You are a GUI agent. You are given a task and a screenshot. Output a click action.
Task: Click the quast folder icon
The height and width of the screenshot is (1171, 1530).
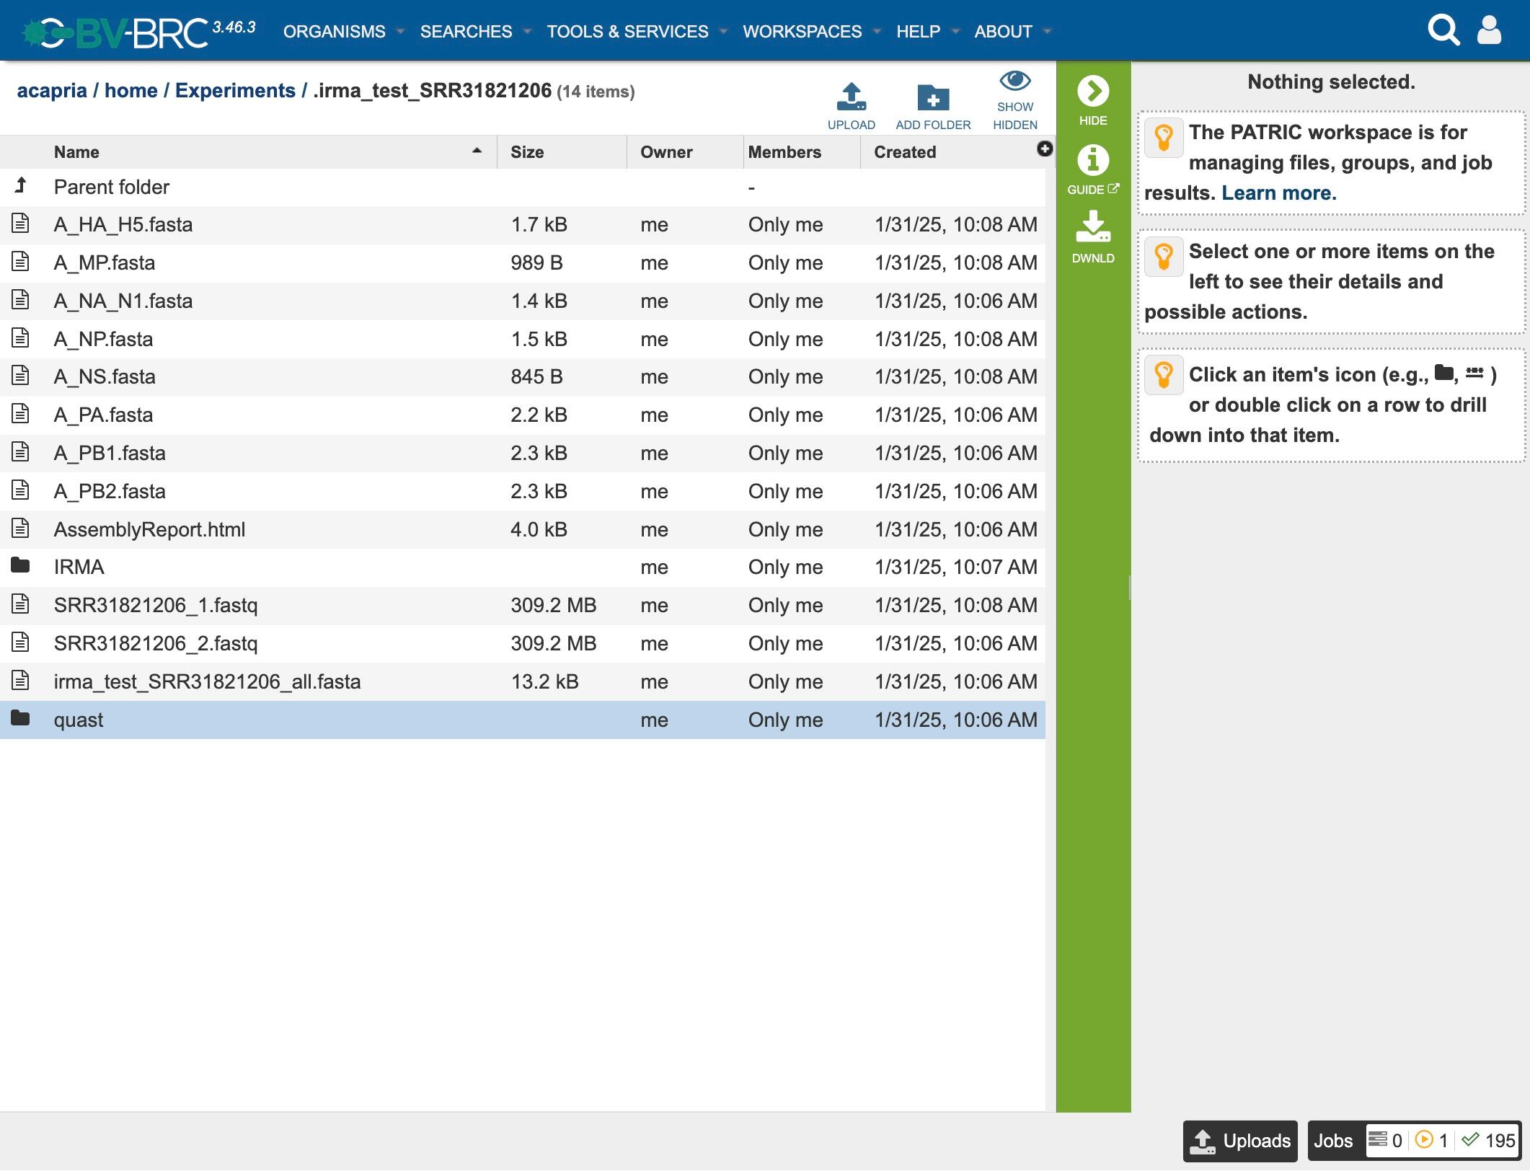tap(20, 718)
